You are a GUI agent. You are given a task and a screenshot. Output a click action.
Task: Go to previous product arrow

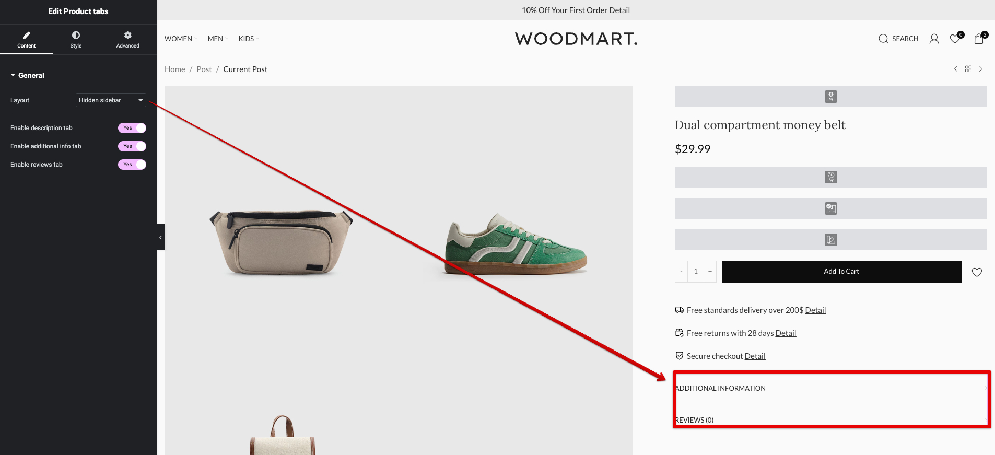(956, 69)
